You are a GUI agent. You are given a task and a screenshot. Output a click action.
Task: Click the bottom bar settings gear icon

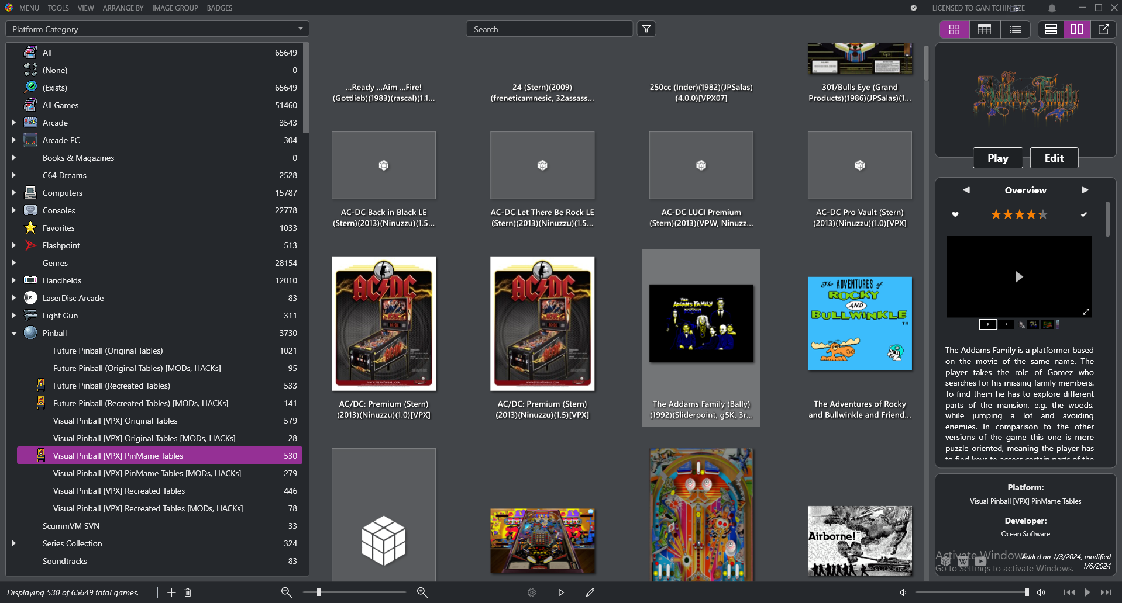(x=532, y=592)
